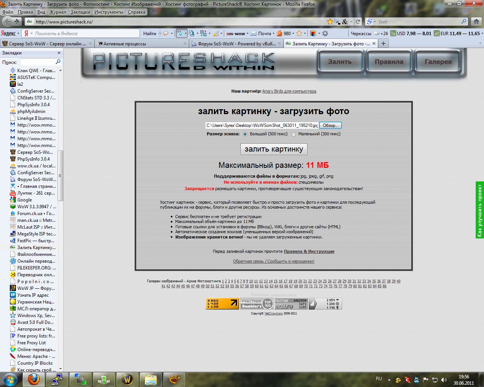Click the green Как улучшить проект side tab
Viewport: 484px width, 387px height.
(480, 210)
